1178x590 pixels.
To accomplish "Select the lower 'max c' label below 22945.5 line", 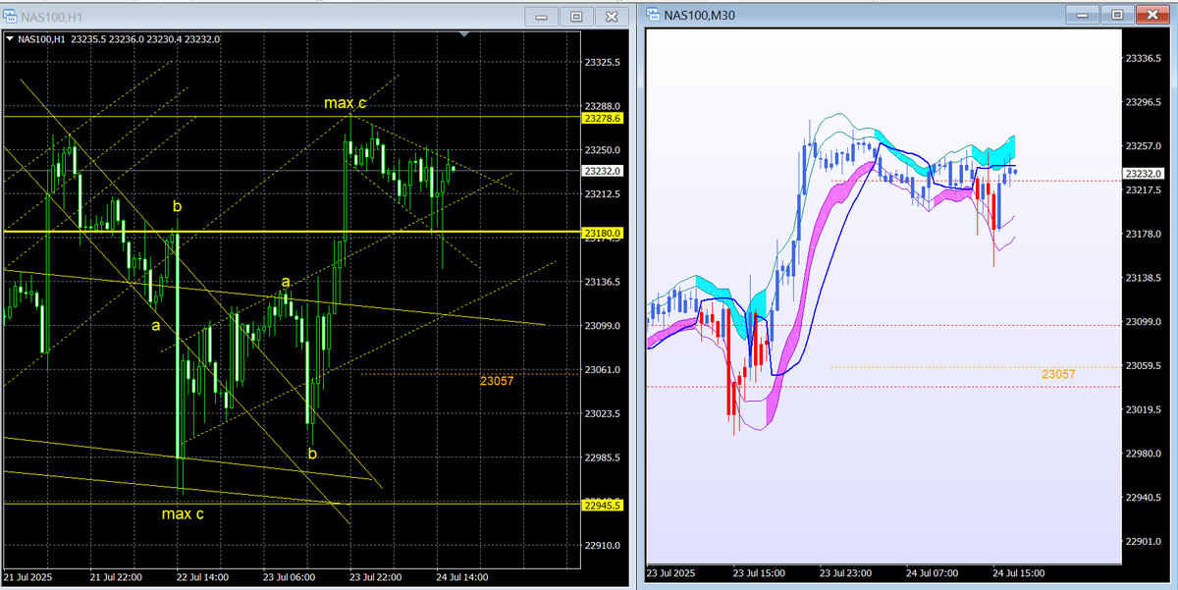I will pyautogui.click(x=185, y=513).
